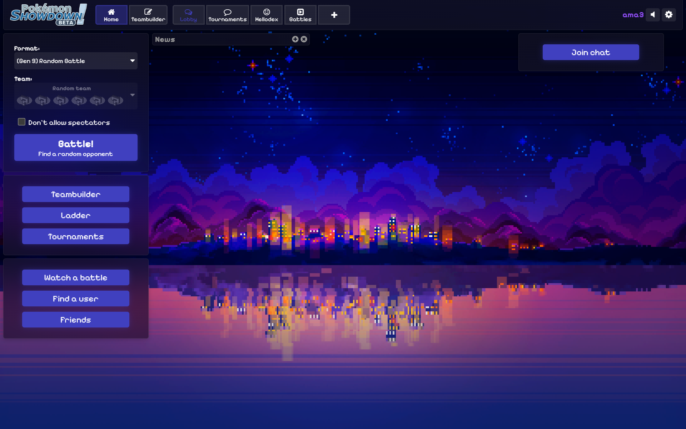Close the News panel
The image size is (686, 429).
pos(304,39)
